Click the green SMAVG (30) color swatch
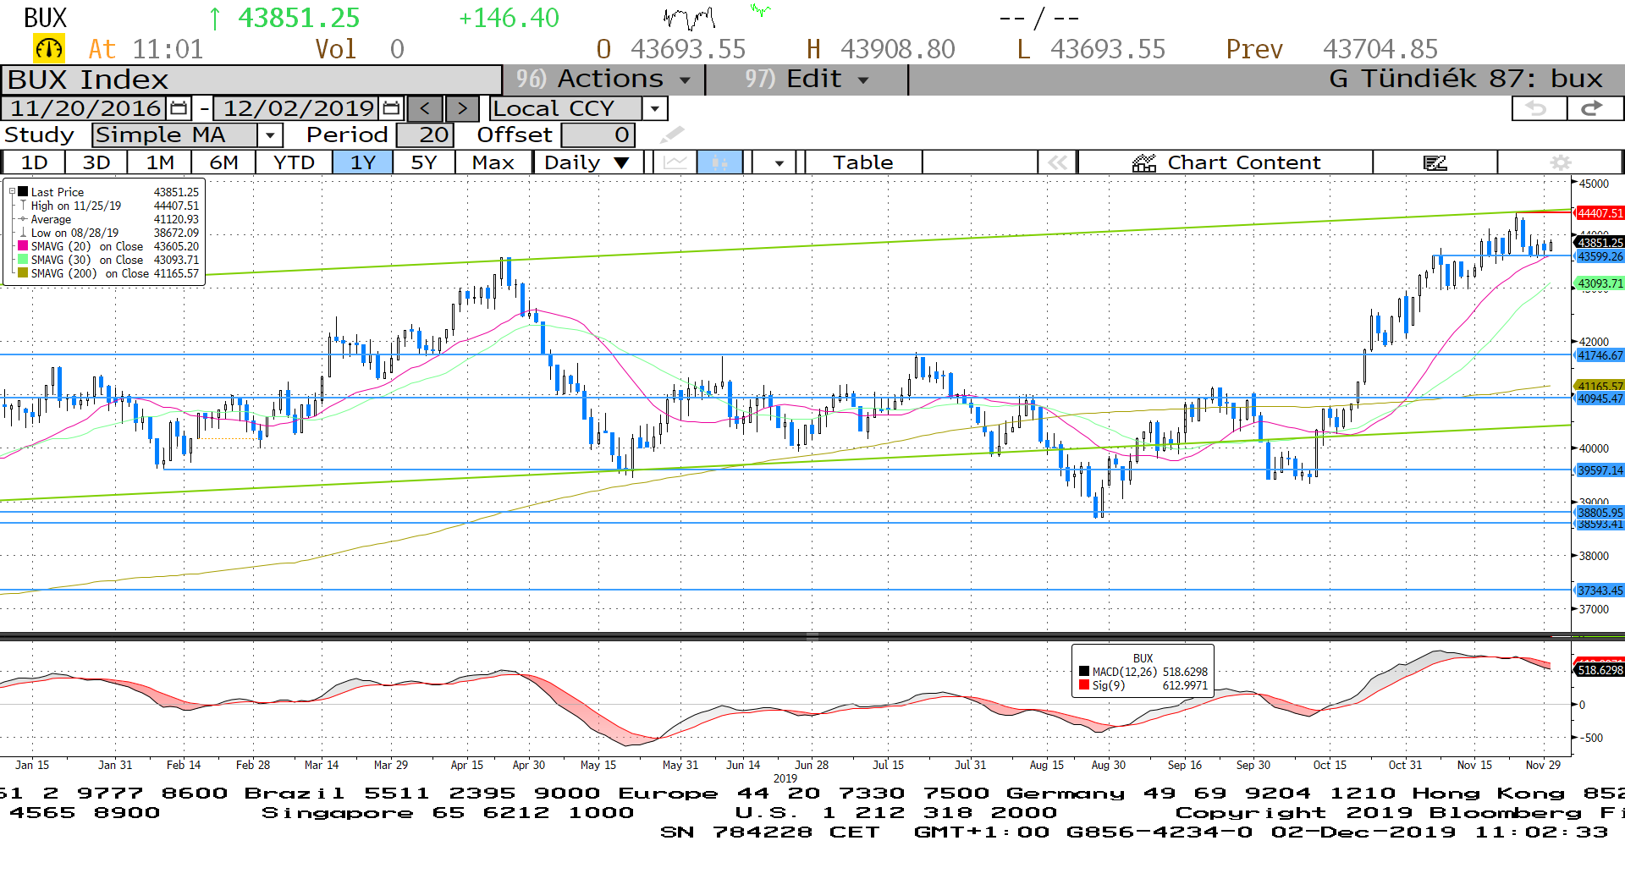1625x879 pixels. tap(23, 260)
